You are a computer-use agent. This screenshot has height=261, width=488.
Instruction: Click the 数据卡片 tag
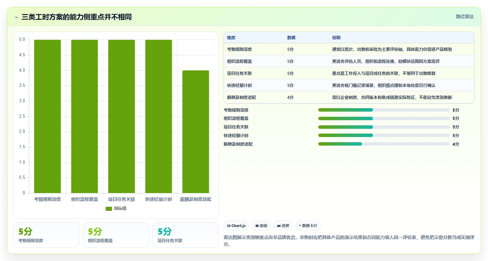click(308, 226)
